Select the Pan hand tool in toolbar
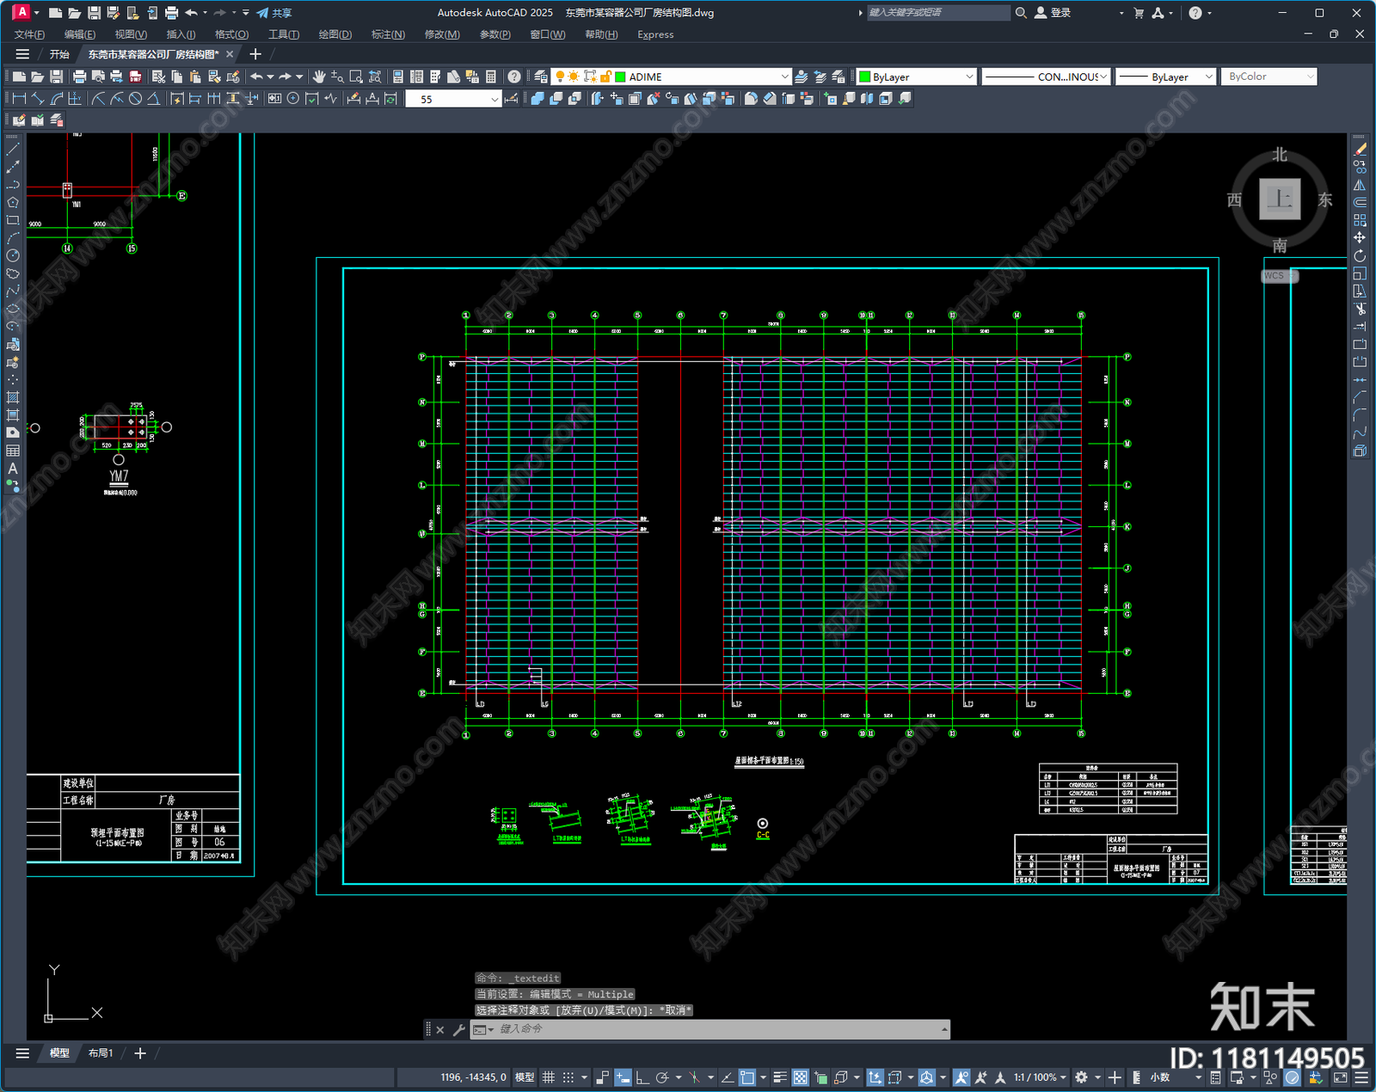The width and height of the screenshot is (1376, 1092). point(319,77)
